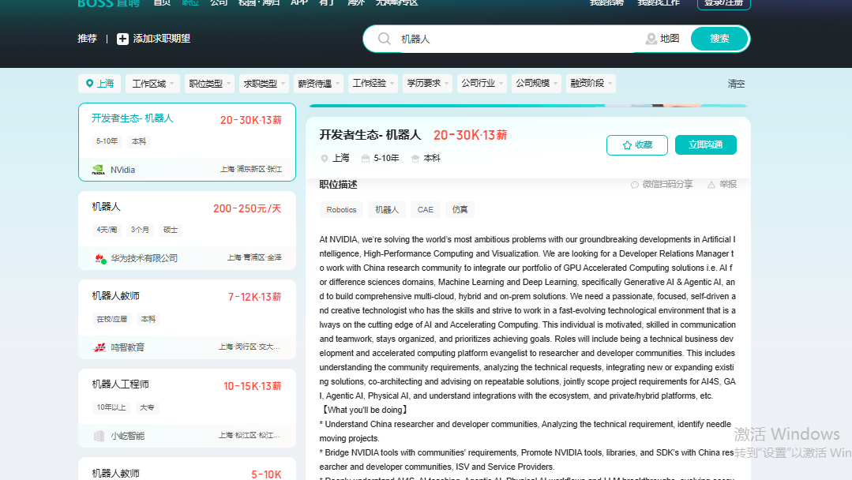Expand the 公司规模 filter dropdown

pyautogui.click(x=536, y=83)
